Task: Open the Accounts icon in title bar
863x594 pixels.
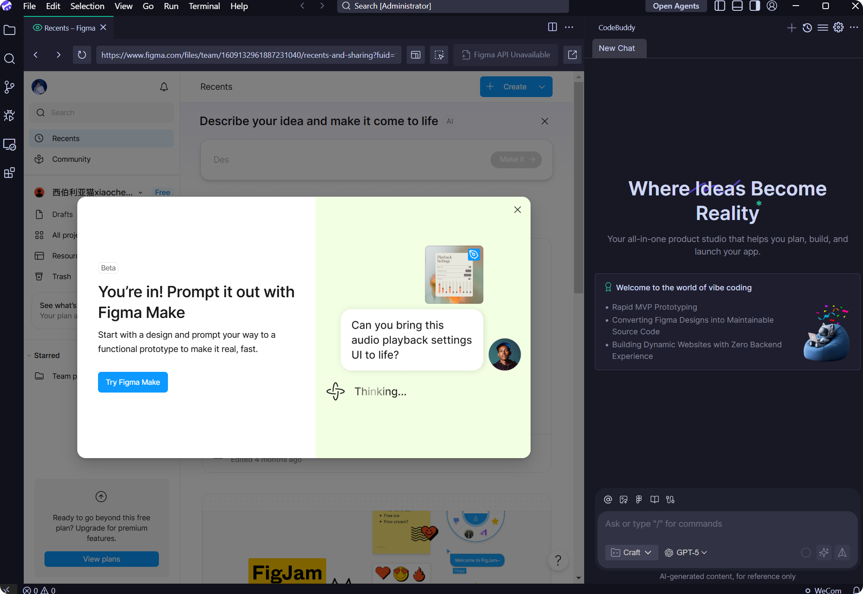Action: [772, 6]
